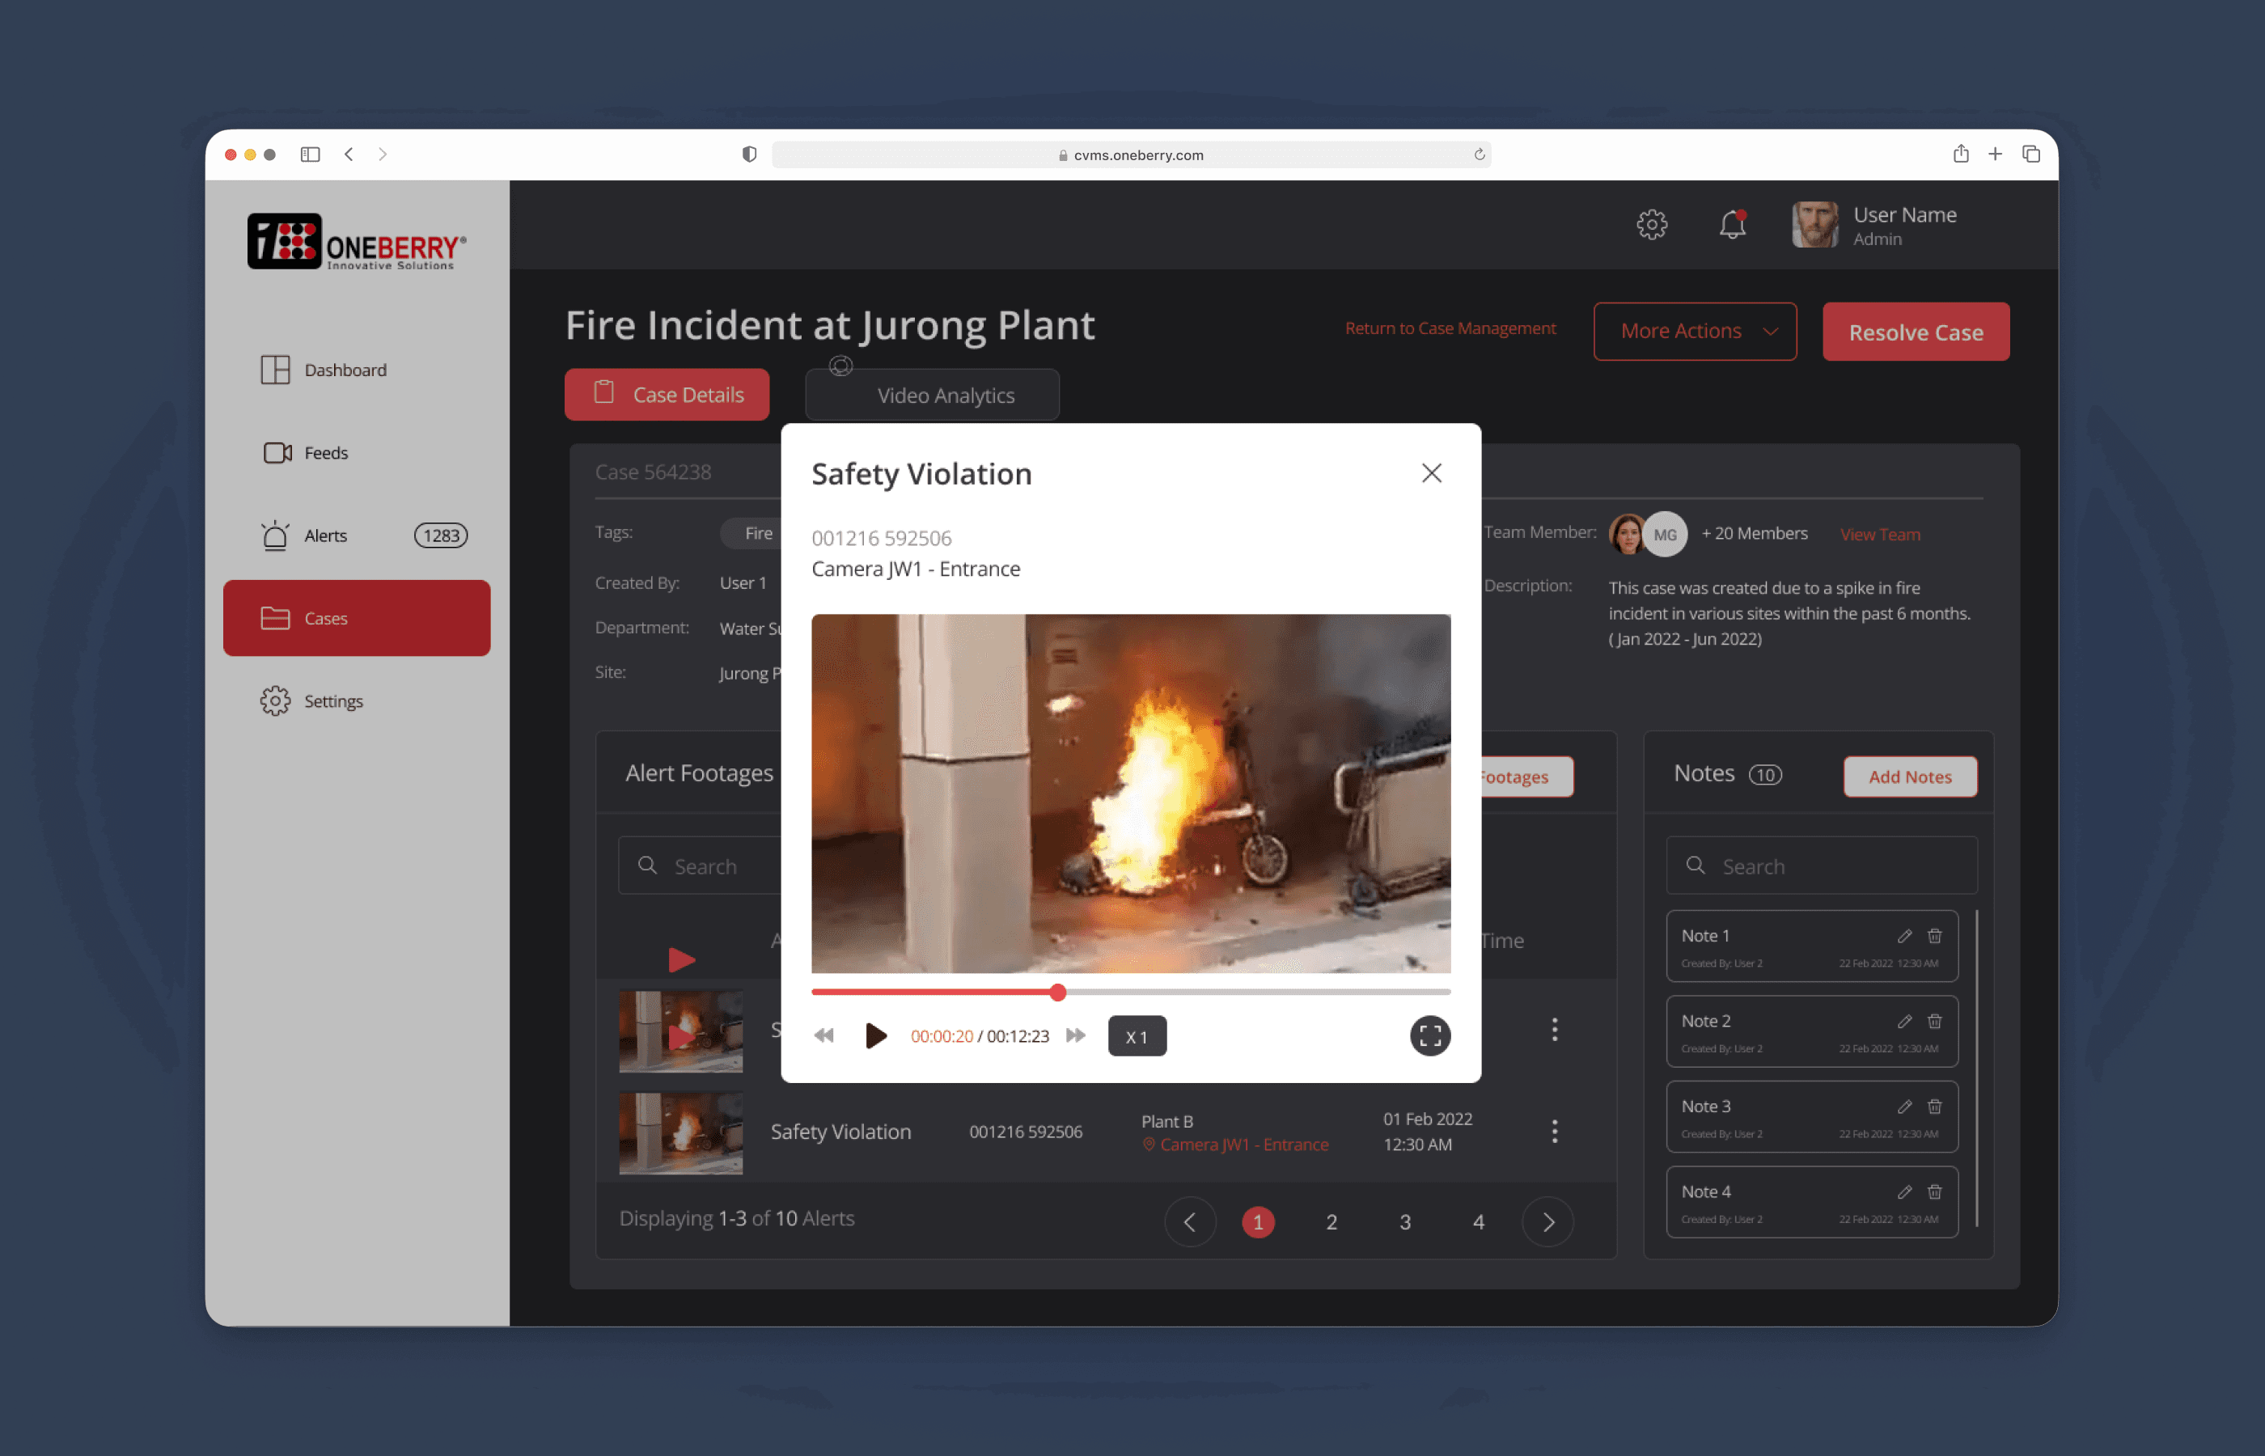Show browser tab overview

click(x=2030, y=153)
